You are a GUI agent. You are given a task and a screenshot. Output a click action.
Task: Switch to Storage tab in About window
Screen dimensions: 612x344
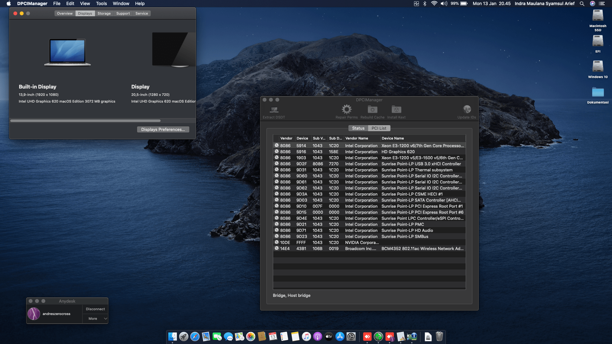(104, 13)
